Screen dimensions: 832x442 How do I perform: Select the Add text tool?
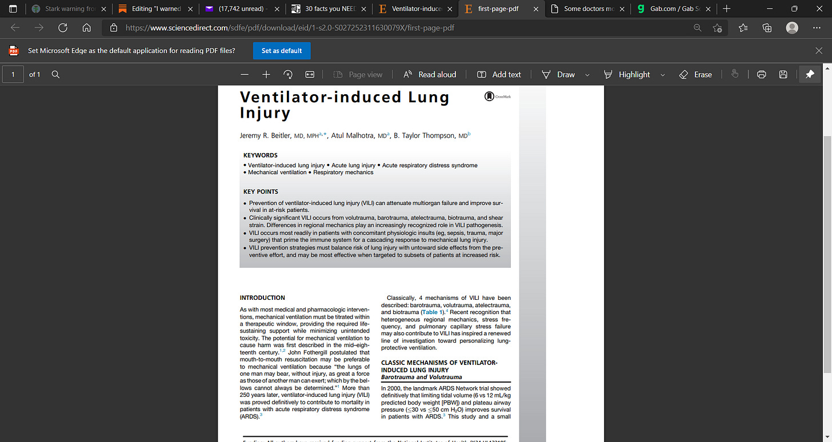499,74
